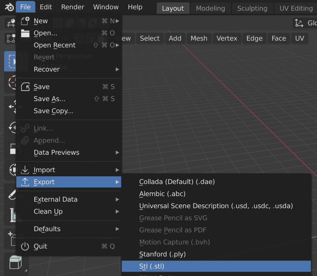Open the Mesh menu in viewport header

tap(199, 38)
